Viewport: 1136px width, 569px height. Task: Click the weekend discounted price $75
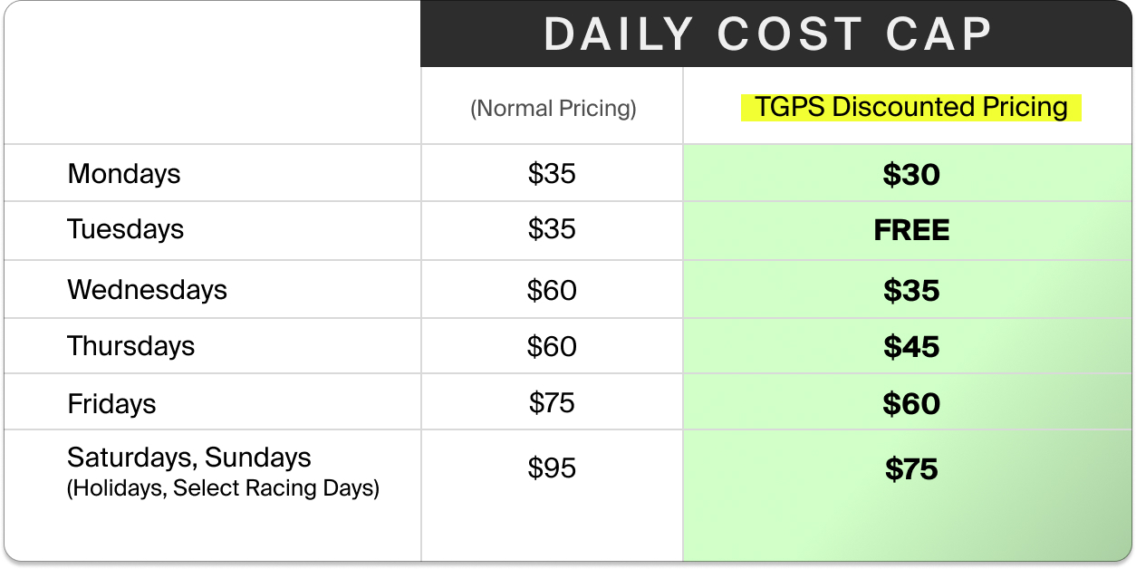point(911,469)
